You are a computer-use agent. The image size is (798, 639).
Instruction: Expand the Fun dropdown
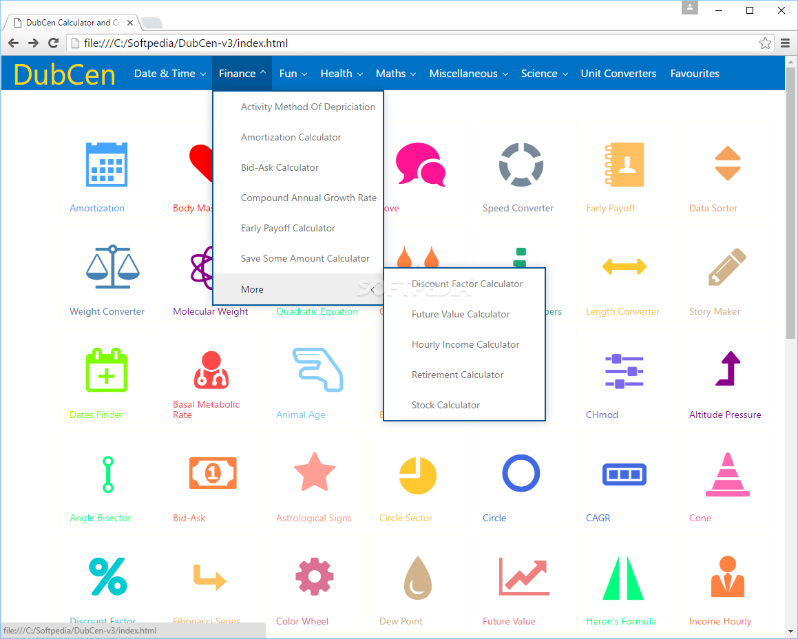click(293, 73)
